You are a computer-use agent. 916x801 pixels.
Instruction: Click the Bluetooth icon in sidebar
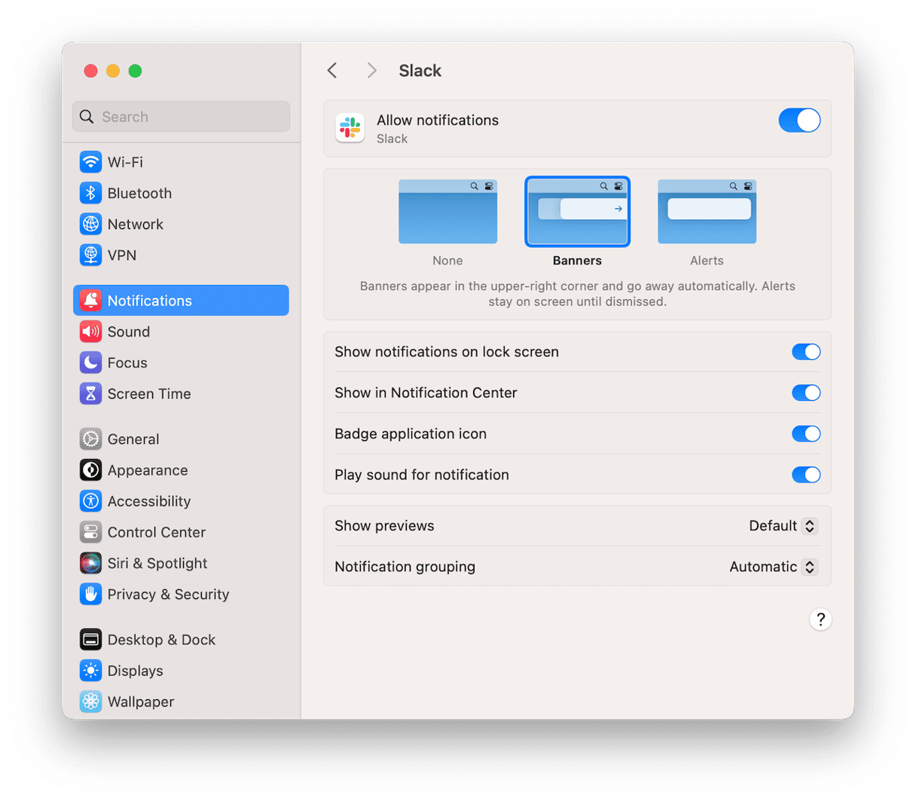(90, 193)
